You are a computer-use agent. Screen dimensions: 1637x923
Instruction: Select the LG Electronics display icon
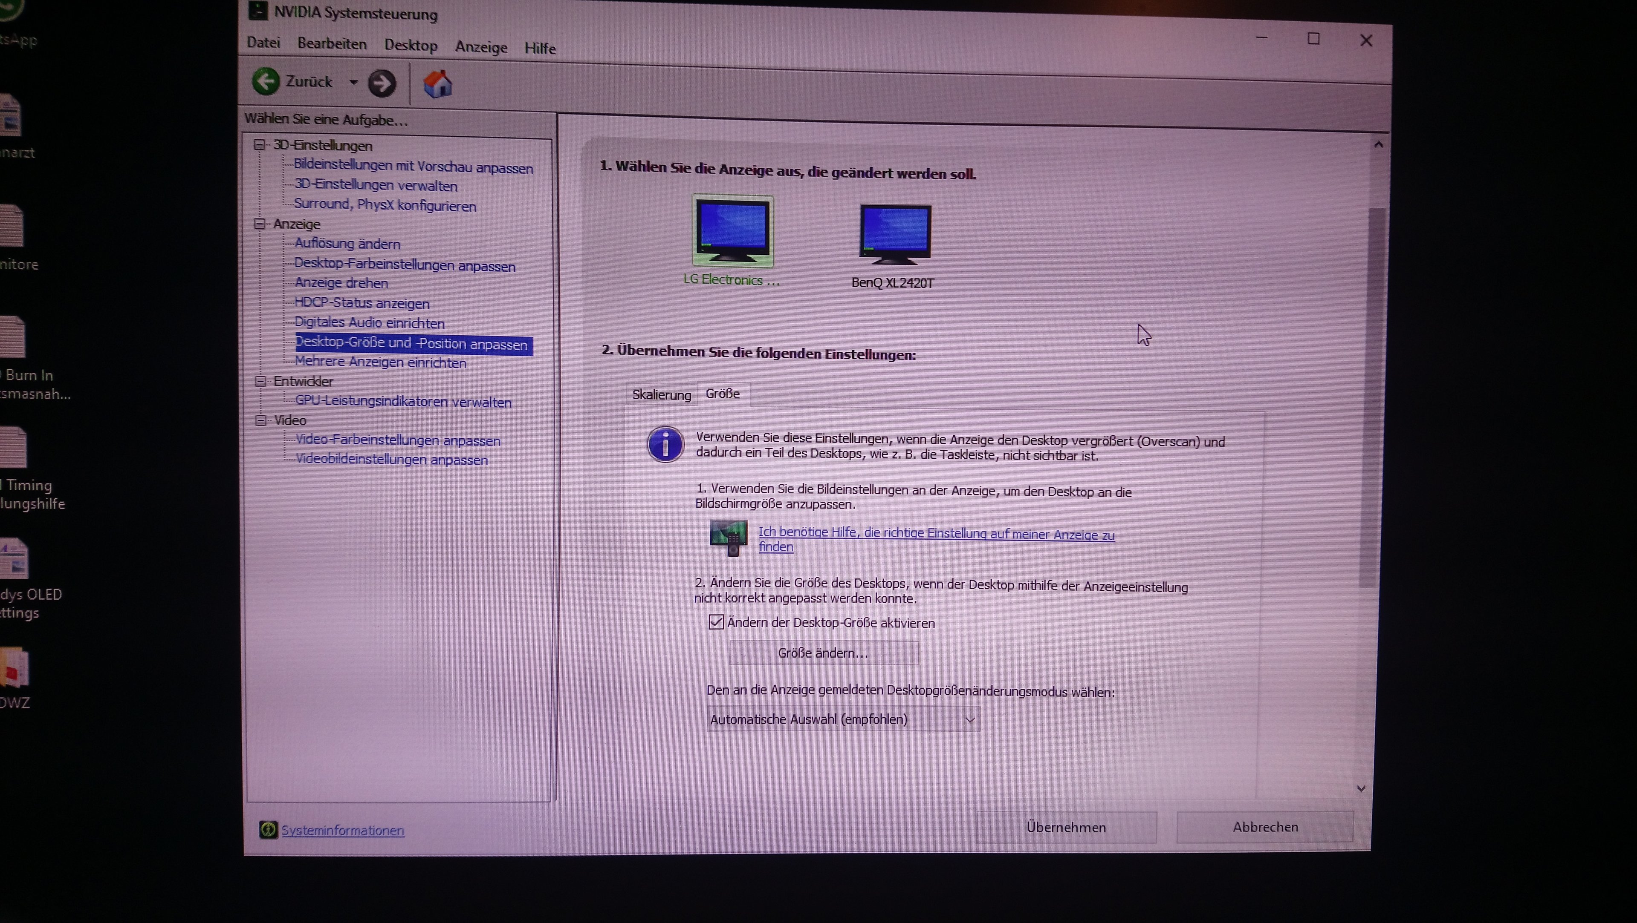point(732,231)
